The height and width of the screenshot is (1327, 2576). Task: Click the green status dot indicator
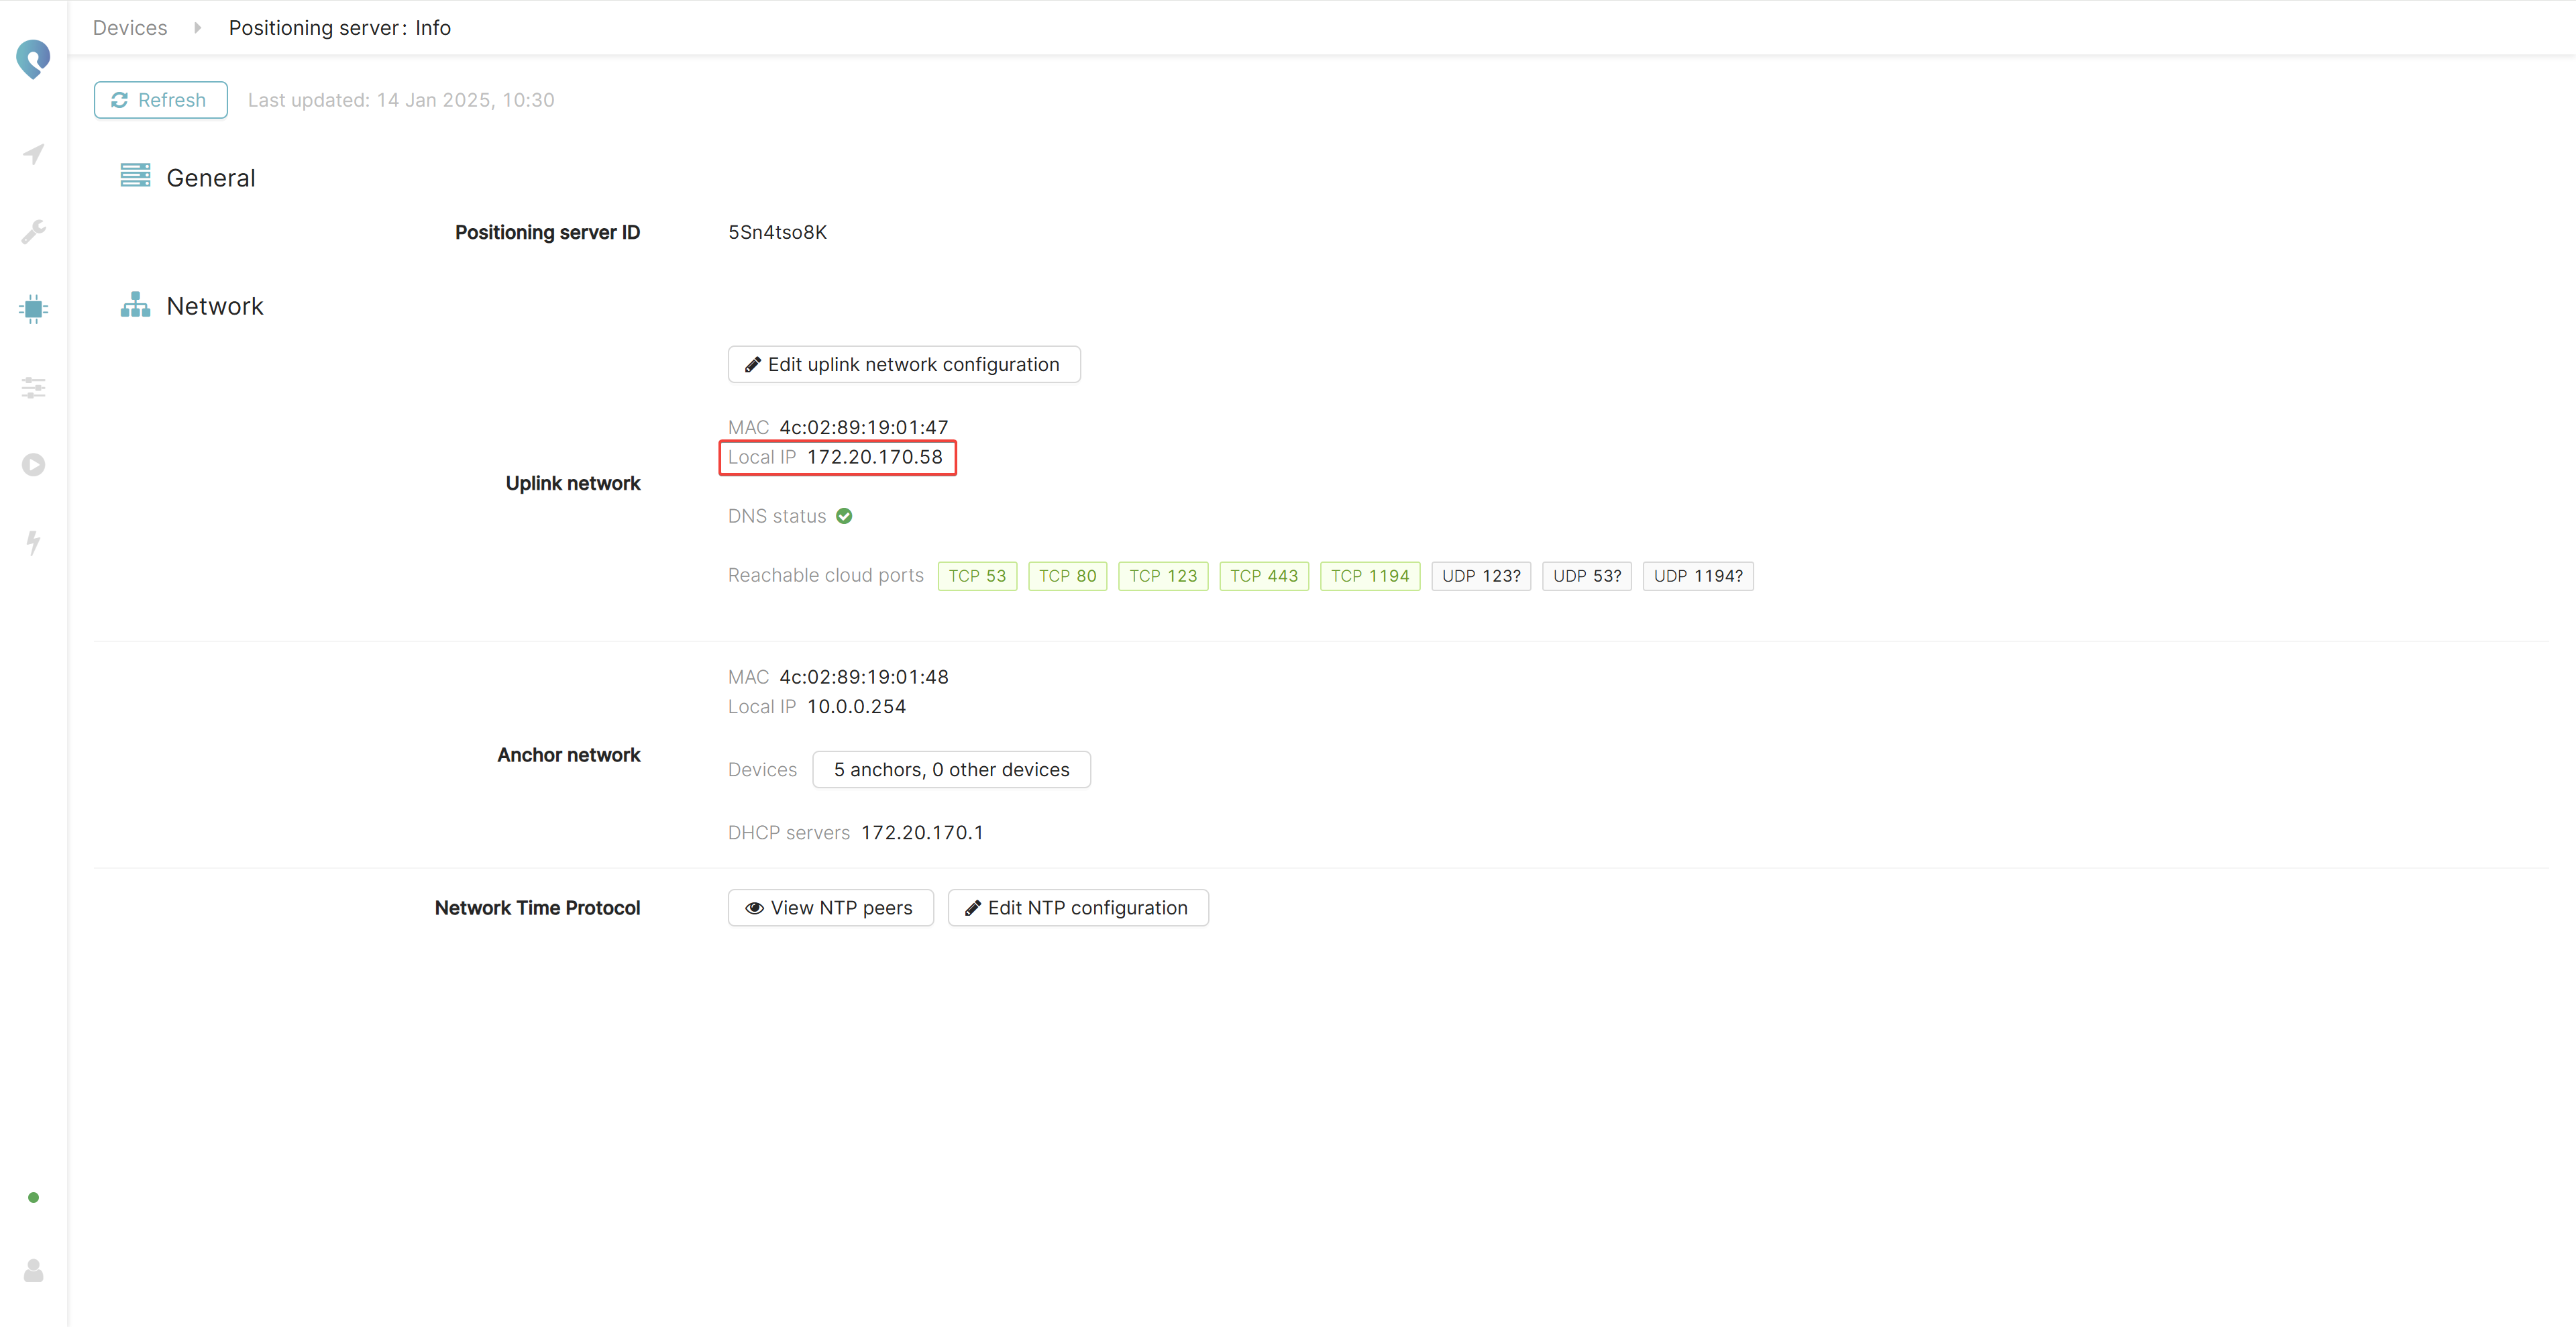click(x=33, y=1197)
